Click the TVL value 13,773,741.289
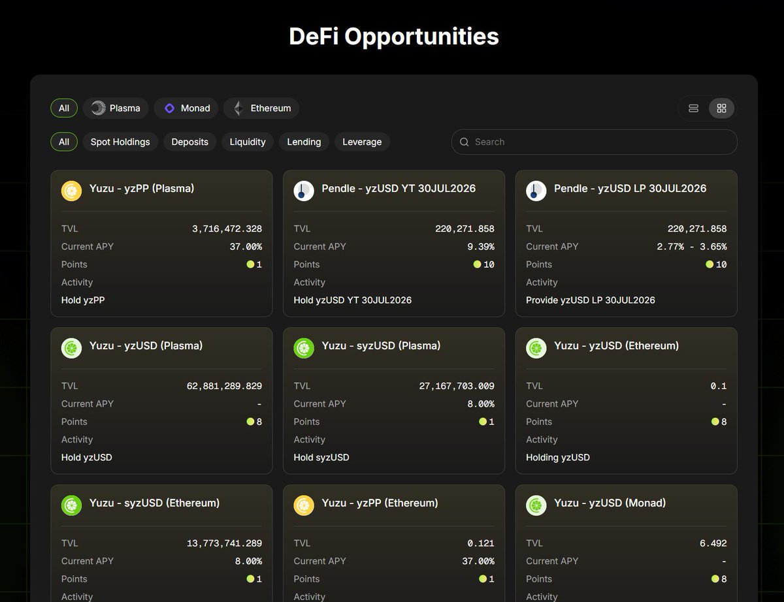Image resolution: width=784 pixels, height=602 pixels. [224, 543]
